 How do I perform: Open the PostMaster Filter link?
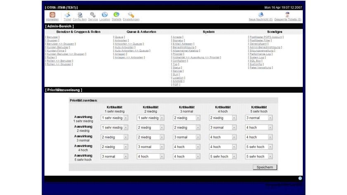pos(260,40)
